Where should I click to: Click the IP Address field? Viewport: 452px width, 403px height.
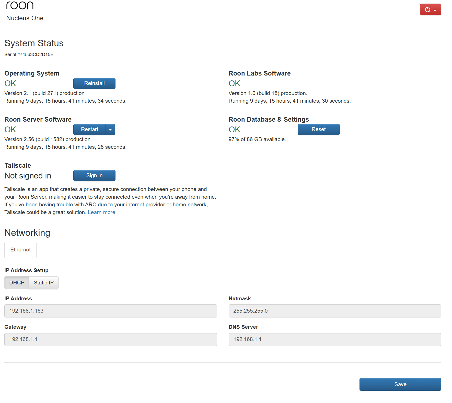tap(111, 311)
